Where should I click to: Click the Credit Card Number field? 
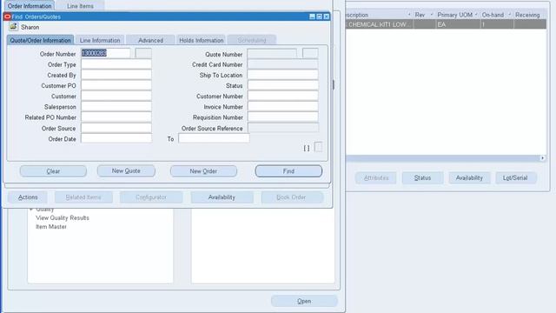(282, 64)
